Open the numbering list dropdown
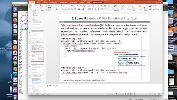The image size is (177, 100). 95,6
